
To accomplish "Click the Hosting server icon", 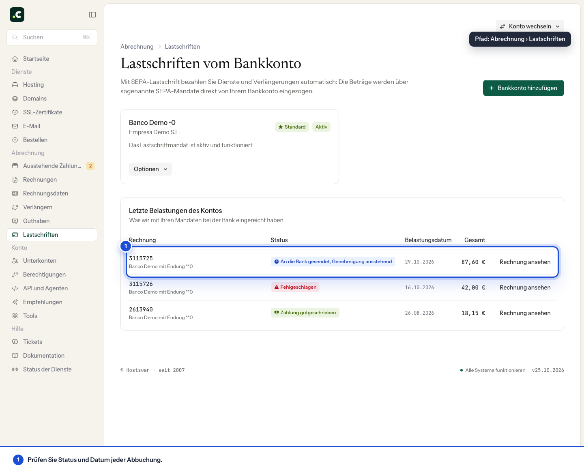I will coord(15,85).
